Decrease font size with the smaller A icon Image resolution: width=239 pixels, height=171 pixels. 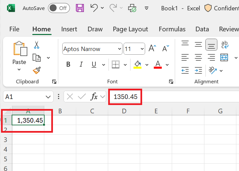(165, 49)
